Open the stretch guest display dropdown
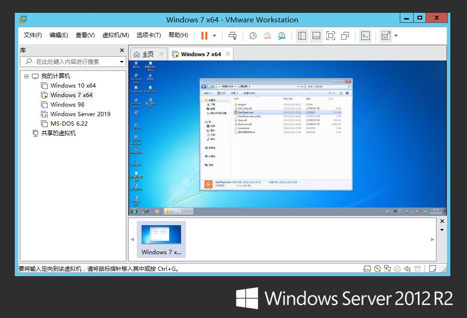The height and width of the screenshot is (318, 467). [x=396, y=36]
